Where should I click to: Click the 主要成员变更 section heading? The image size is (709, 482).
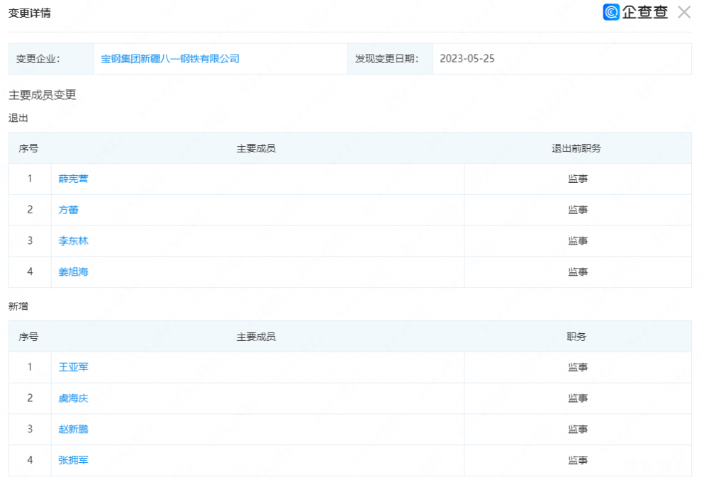coord(43,95)
